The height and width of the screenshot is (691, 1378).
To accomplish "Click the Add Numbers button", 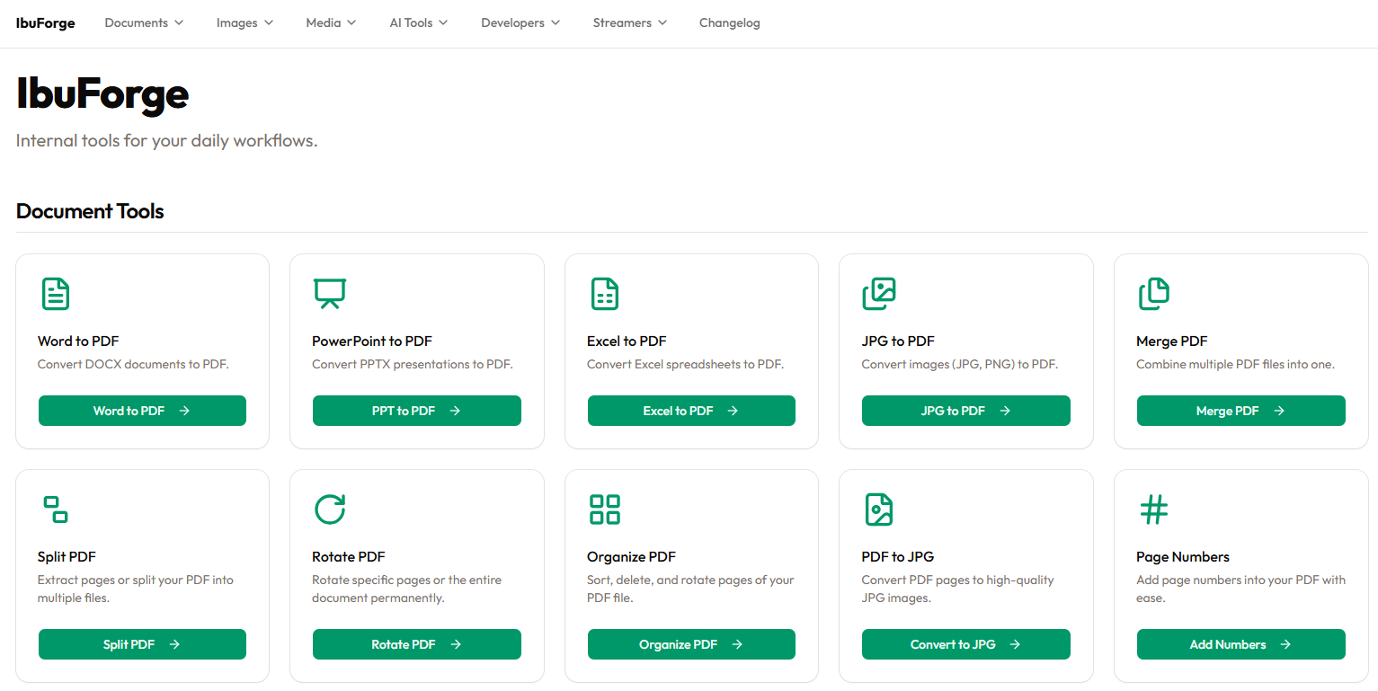I will tap(1240, 644).
